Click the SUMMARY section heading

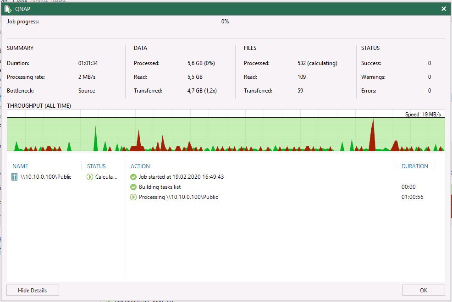20,48
